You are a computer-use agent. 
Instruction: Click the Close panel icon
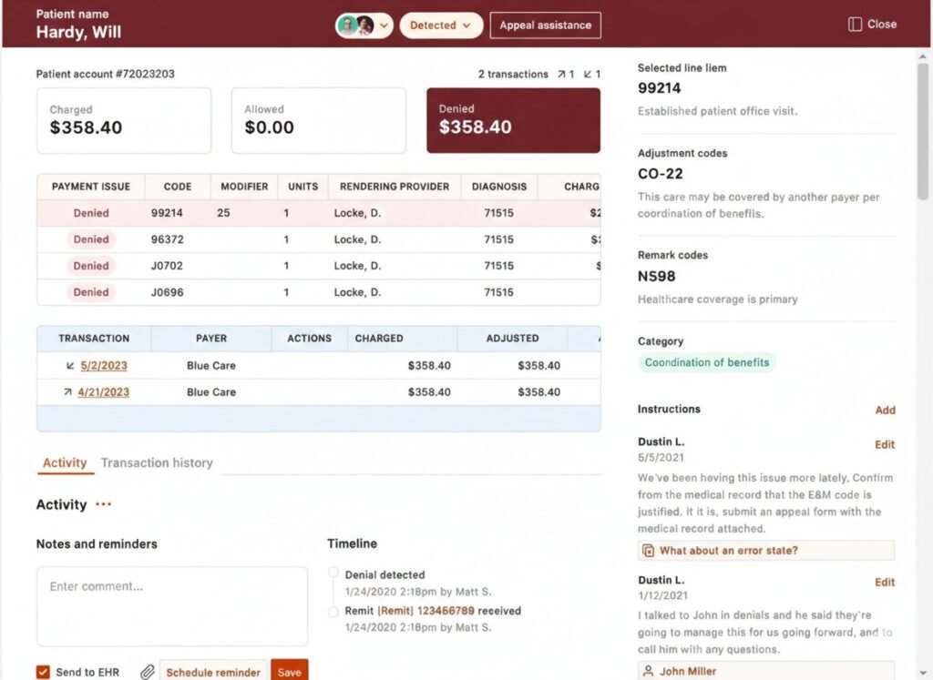click(855, 25)
